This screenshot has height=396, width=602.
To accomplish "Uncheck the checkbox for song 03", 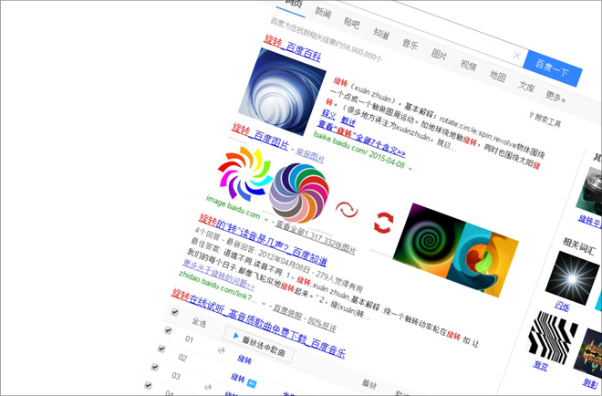I will pos(155,367).
